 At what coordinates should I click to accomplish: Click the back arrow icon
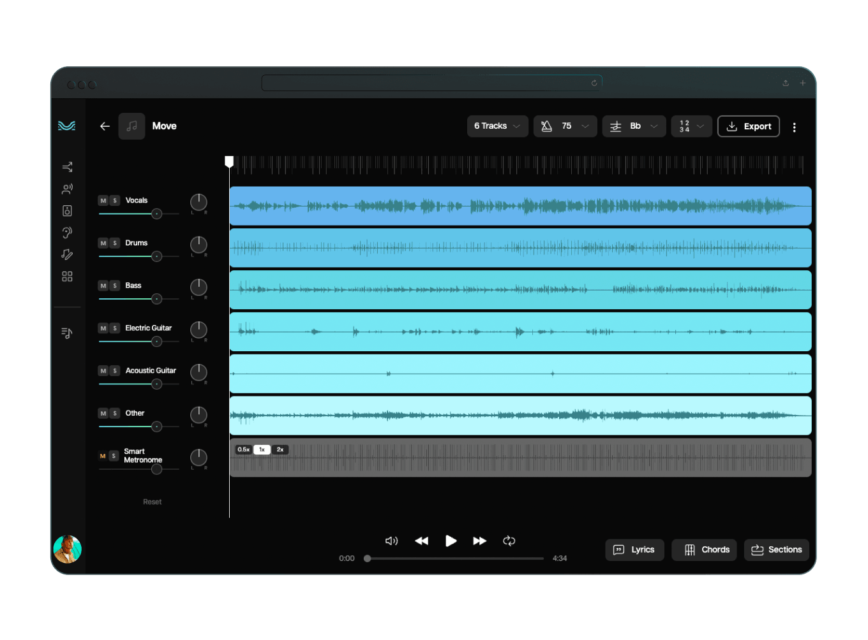point(105,126)
